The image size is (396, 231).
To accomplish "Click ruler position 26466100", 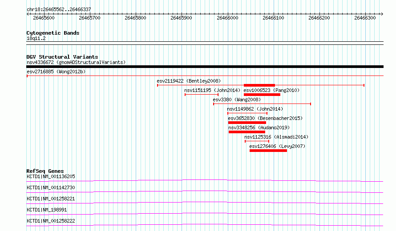I will coord(273,18).
